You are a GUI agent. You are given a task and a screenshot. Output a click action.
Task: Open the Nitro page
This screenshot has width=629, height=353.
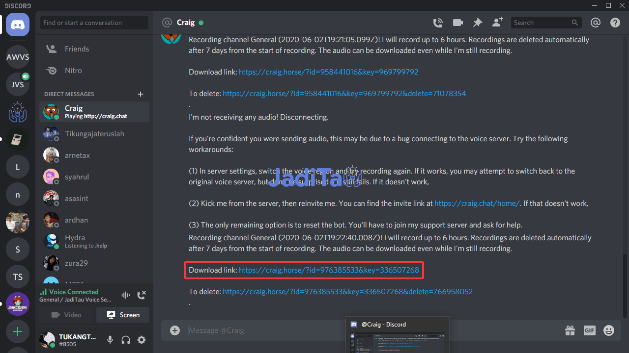[x=94, y=71]
